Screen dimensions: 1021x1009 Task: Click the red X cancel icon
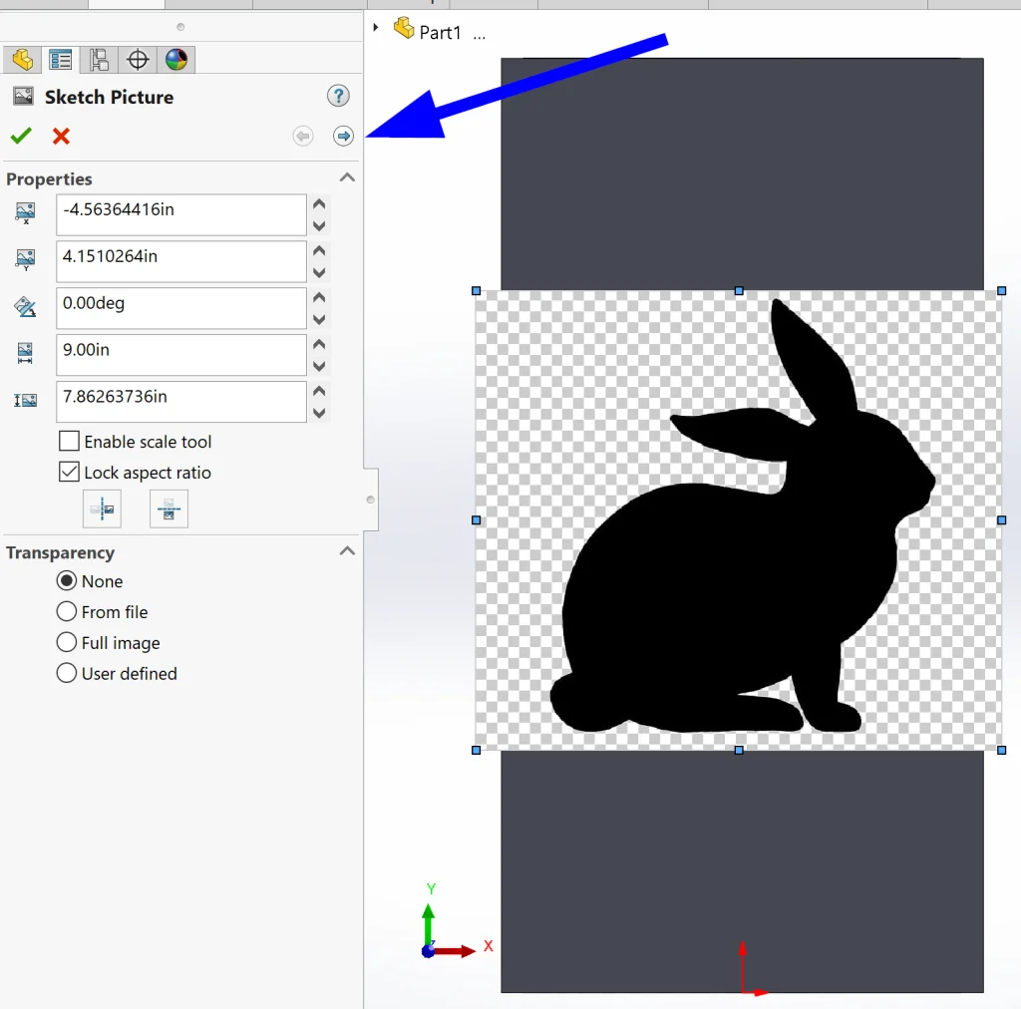click(61, 136)
